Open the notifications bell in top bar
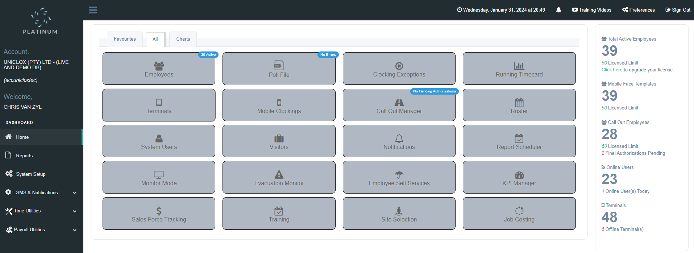This screenshot has height=253, width=694. pos(558,10)
